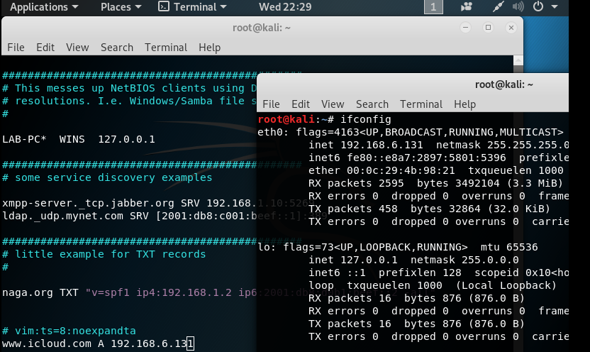The image size is (590, 352).
Task: Click 'www.icloud.com A 192.168.6.131' line
Action: (98, 343)
